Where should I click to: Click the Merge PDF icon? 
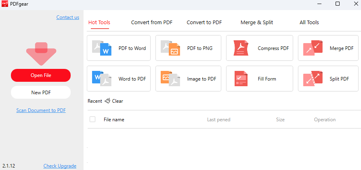tap(313, 48)
